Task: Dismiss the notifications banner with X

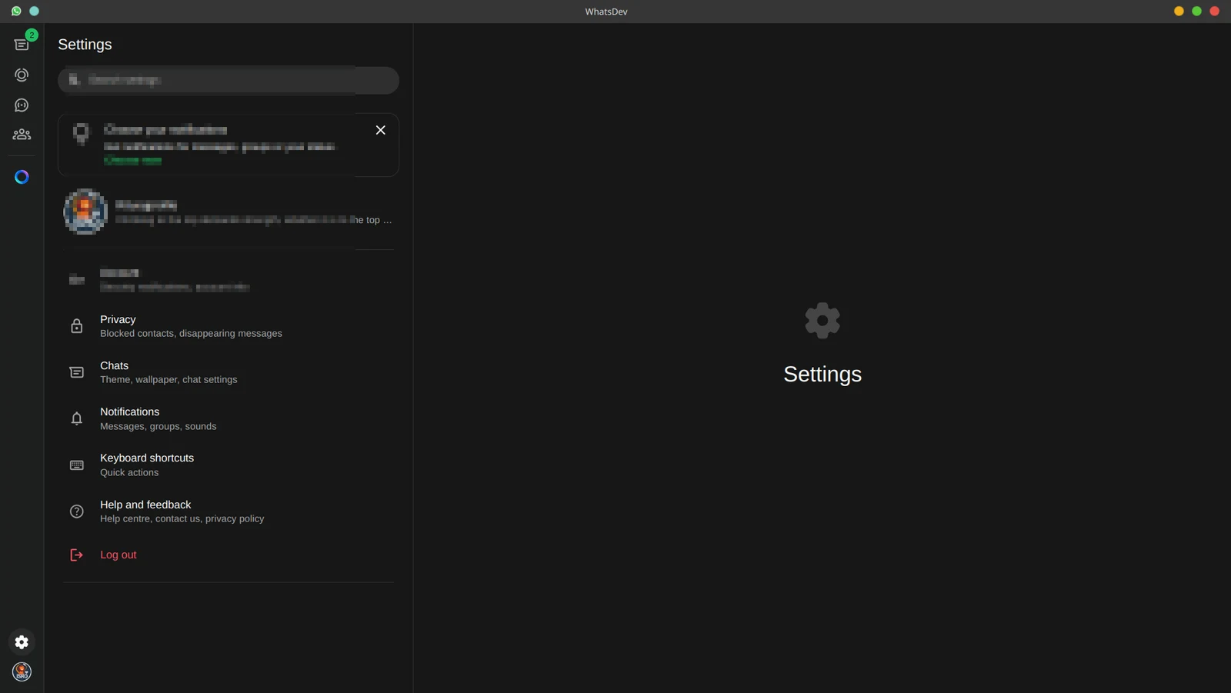Action: coord(380,130)
